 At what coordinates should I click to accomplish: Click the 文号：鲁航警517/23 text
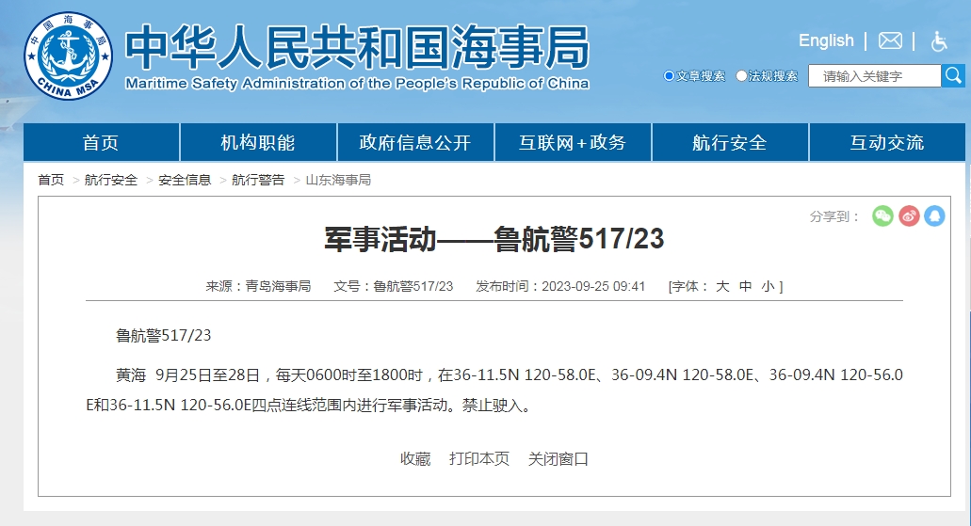(x=394, y=286)
